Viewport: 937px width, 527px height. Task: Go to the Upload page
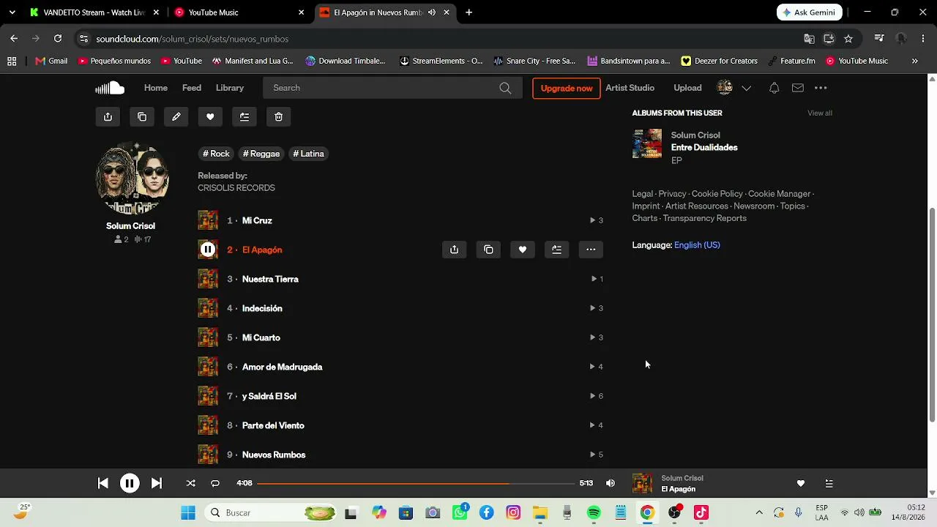click(687, 88)
